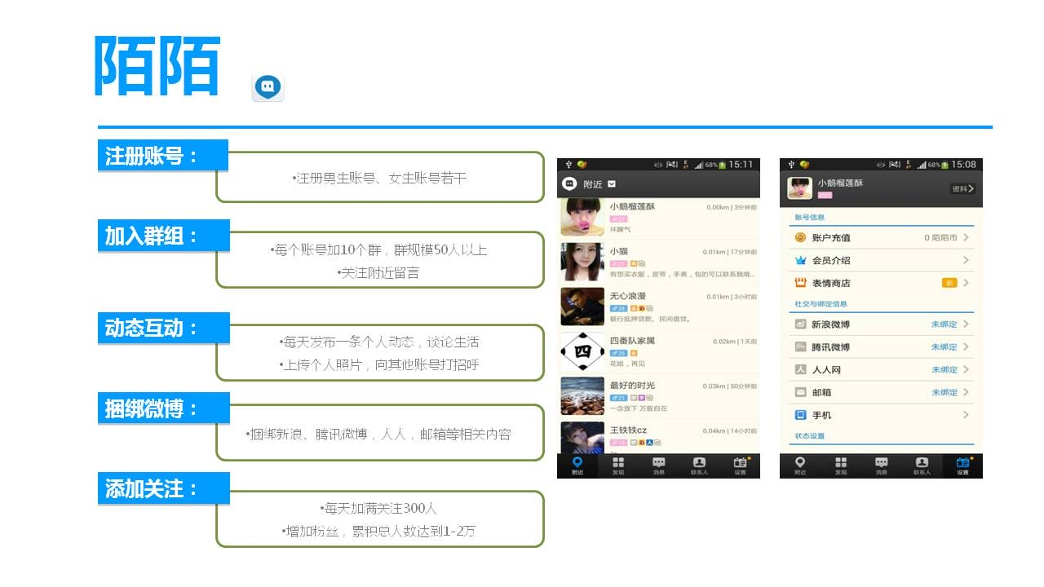Open the 消息 tab in left phone's bottom bar

pos(658,466)
